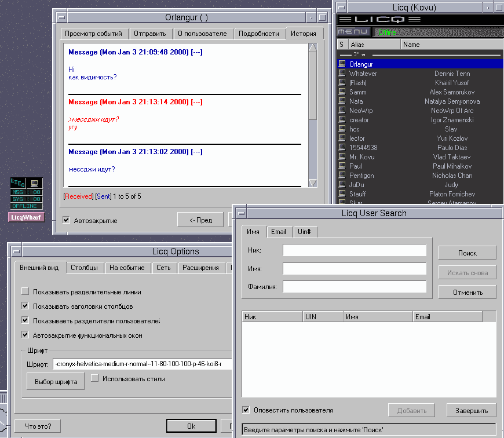Click status icon next to lector contact
The height and width of the screenshot is (438, 504).
tap(342, 138)
